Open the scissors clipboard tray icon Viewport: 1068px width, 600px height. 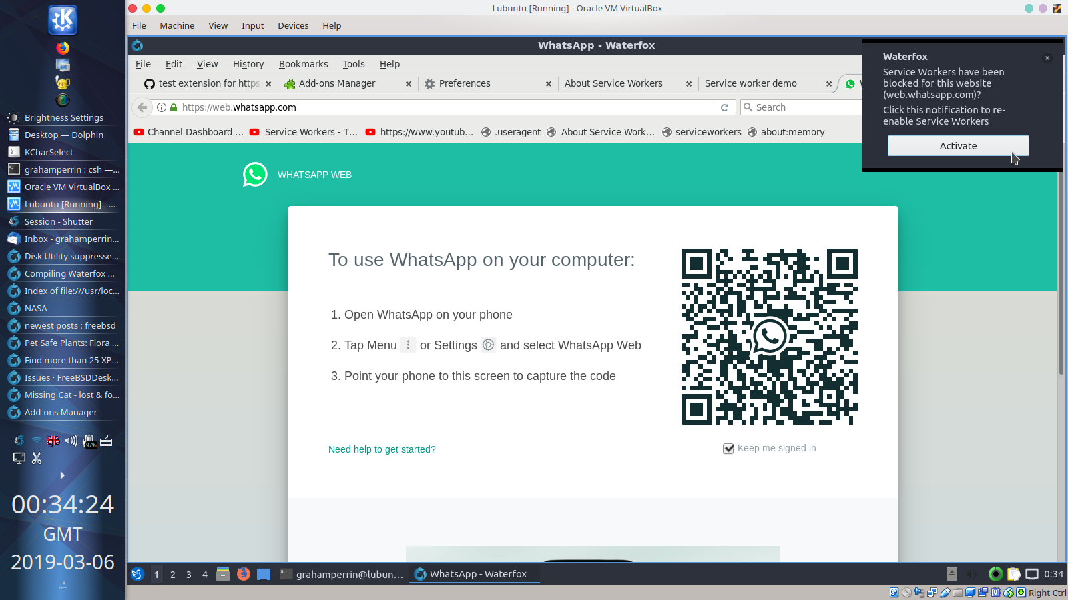tap(37, 458)
